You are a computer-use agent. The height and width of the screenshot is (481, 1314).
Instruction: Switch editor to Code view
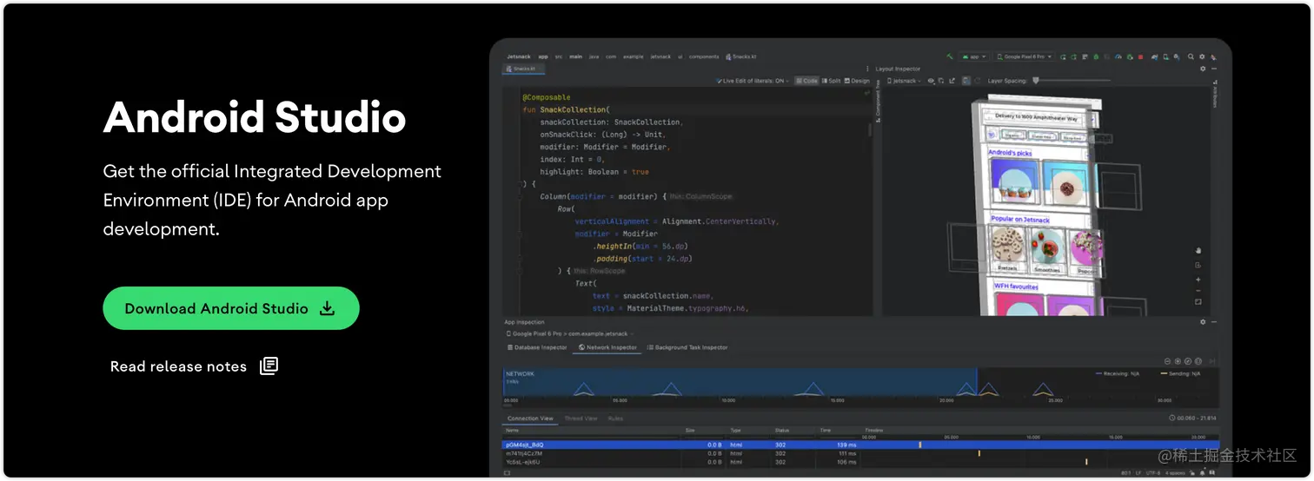point(806,81)
